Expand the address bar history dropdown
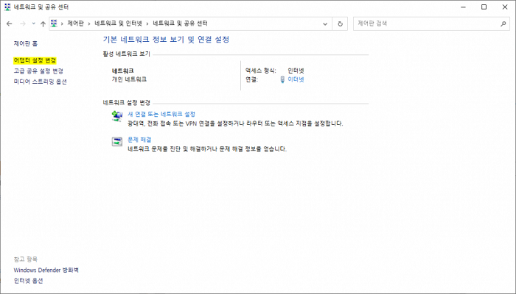This screenshot has height=294, width=516. [325, 24]
